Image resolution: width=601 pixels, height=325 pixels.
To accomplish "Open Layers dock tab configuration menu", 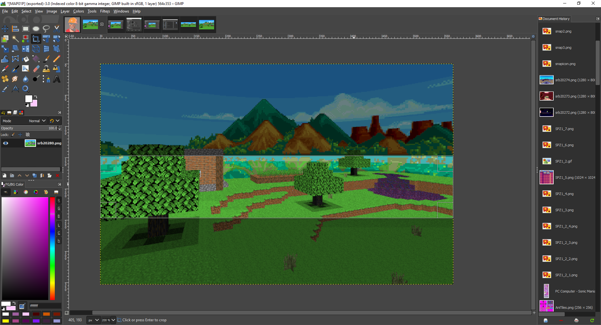I will click(59, 112).
